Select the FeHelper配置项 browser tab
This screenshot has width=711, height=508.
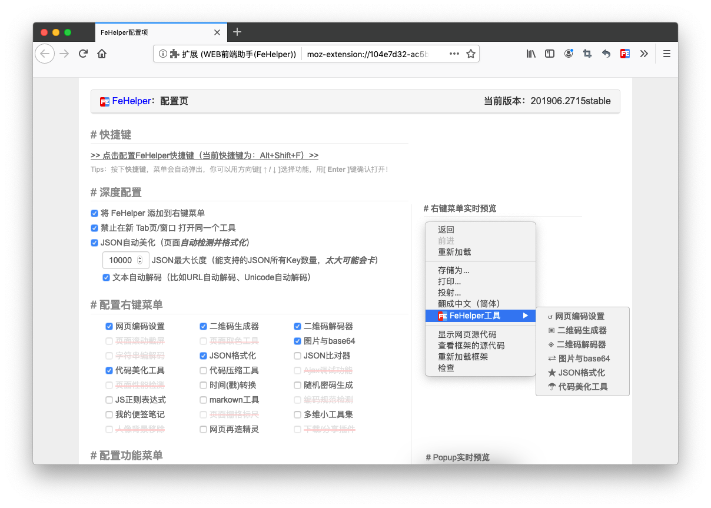pyautogui.click(x=161, y=32)
